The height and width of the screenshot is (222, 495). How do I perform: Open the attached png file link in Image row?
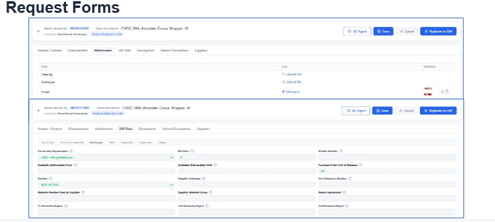tap(291, 91)
